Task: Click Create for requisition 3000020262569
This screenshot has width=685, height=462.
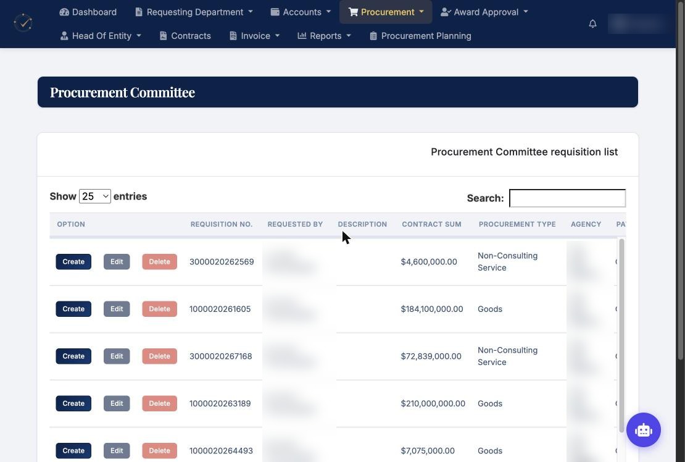Action: pyautogui.click(x=73, y=262)
